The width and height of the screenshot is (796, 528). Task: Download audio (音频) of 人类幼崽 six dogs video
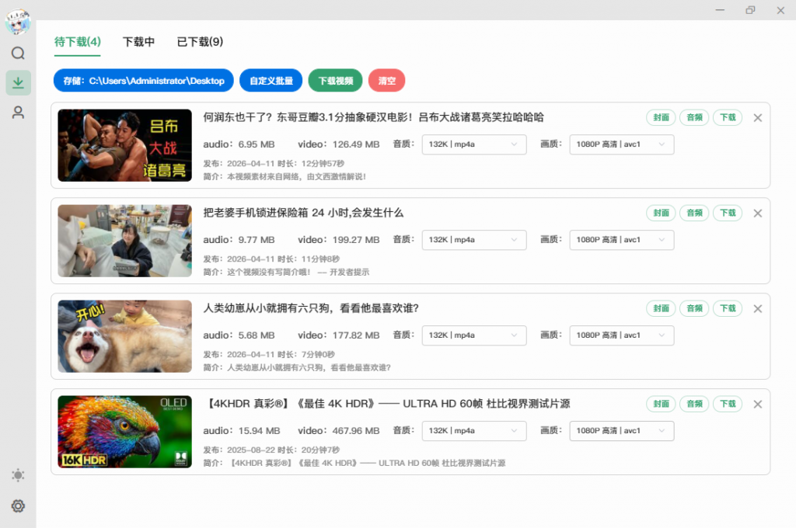[x=694, y=308]
